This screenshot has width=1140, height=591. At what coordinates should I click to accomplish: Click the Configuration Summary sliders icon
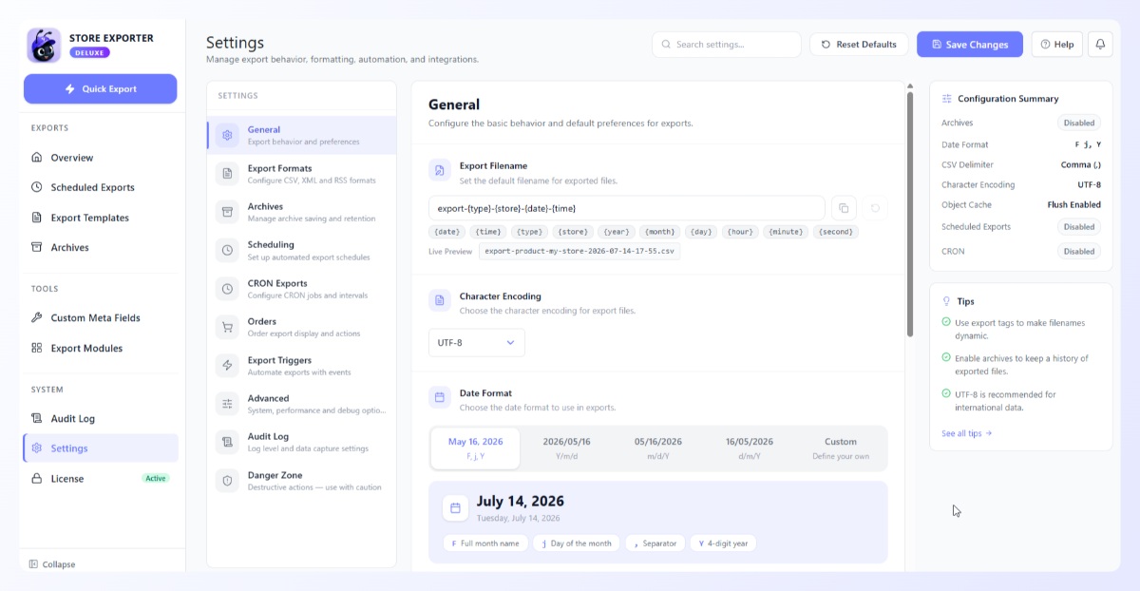[946, 99]
